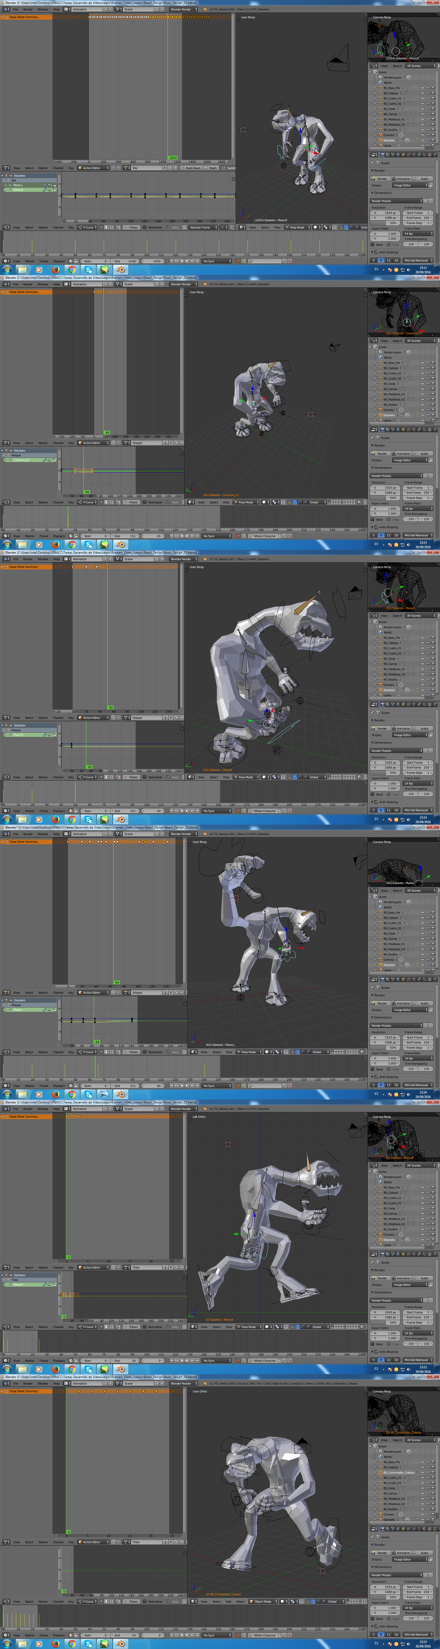Open Pose Mode dropdown in Beast_Design_24
This screenshot has width=440, height=1649.
(x=249, y=1052)
